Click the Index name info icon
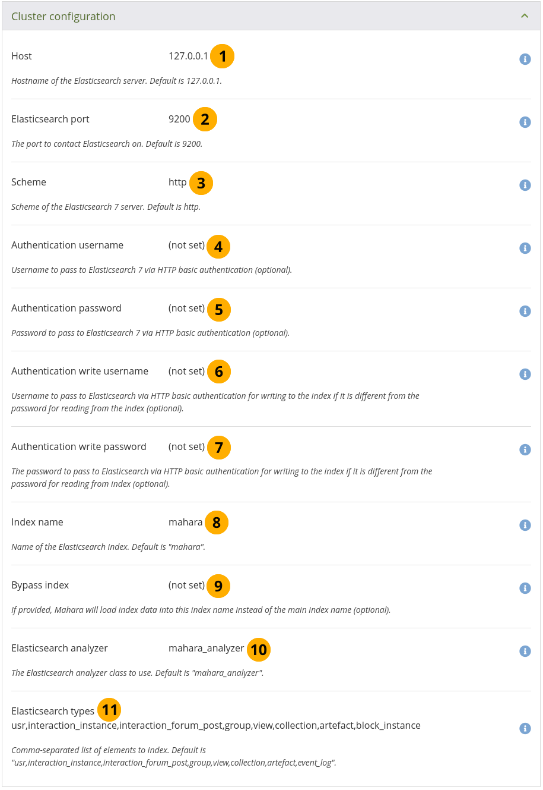 tap(525, 525)
